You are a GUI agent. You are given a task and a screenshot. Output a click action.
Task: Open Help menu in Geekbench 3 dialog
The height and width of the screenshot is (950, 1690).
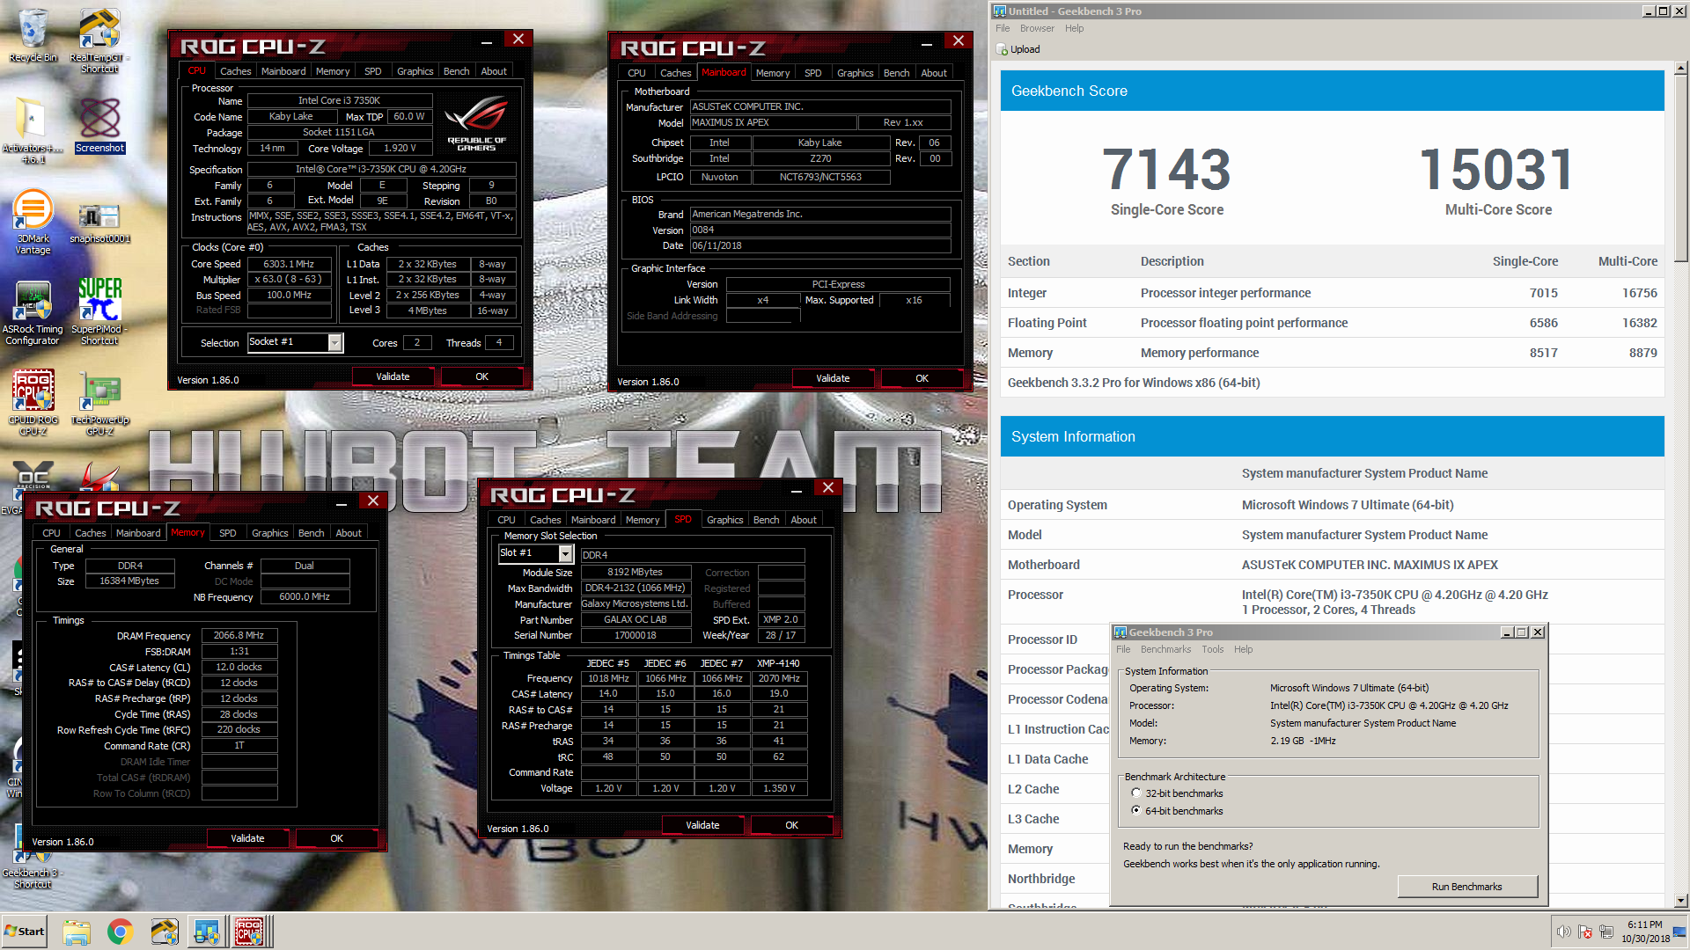[1243, 649]
